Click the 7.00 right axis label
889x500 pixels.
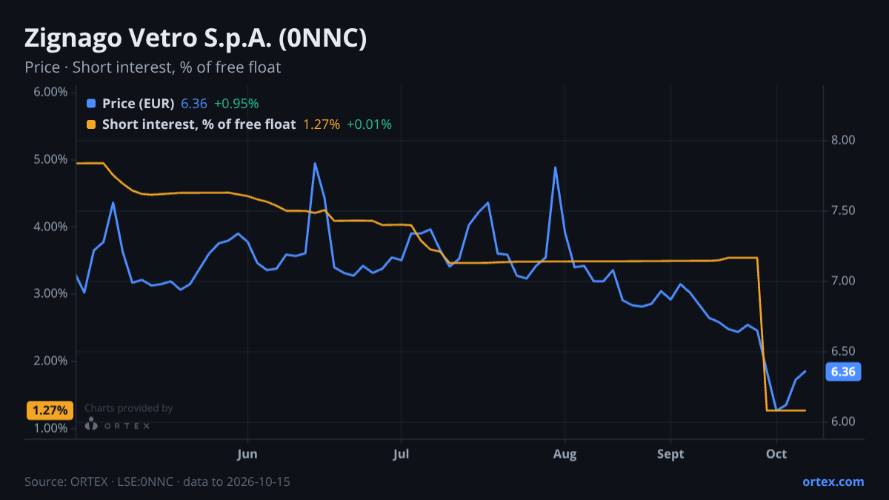coord(843,281)
